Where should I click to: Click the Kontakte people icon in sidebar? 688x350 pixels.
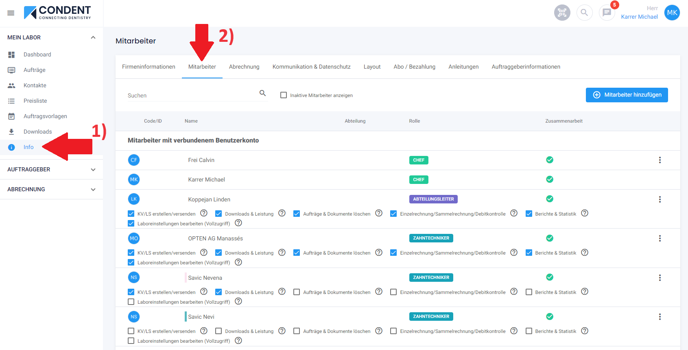(11, 85)
